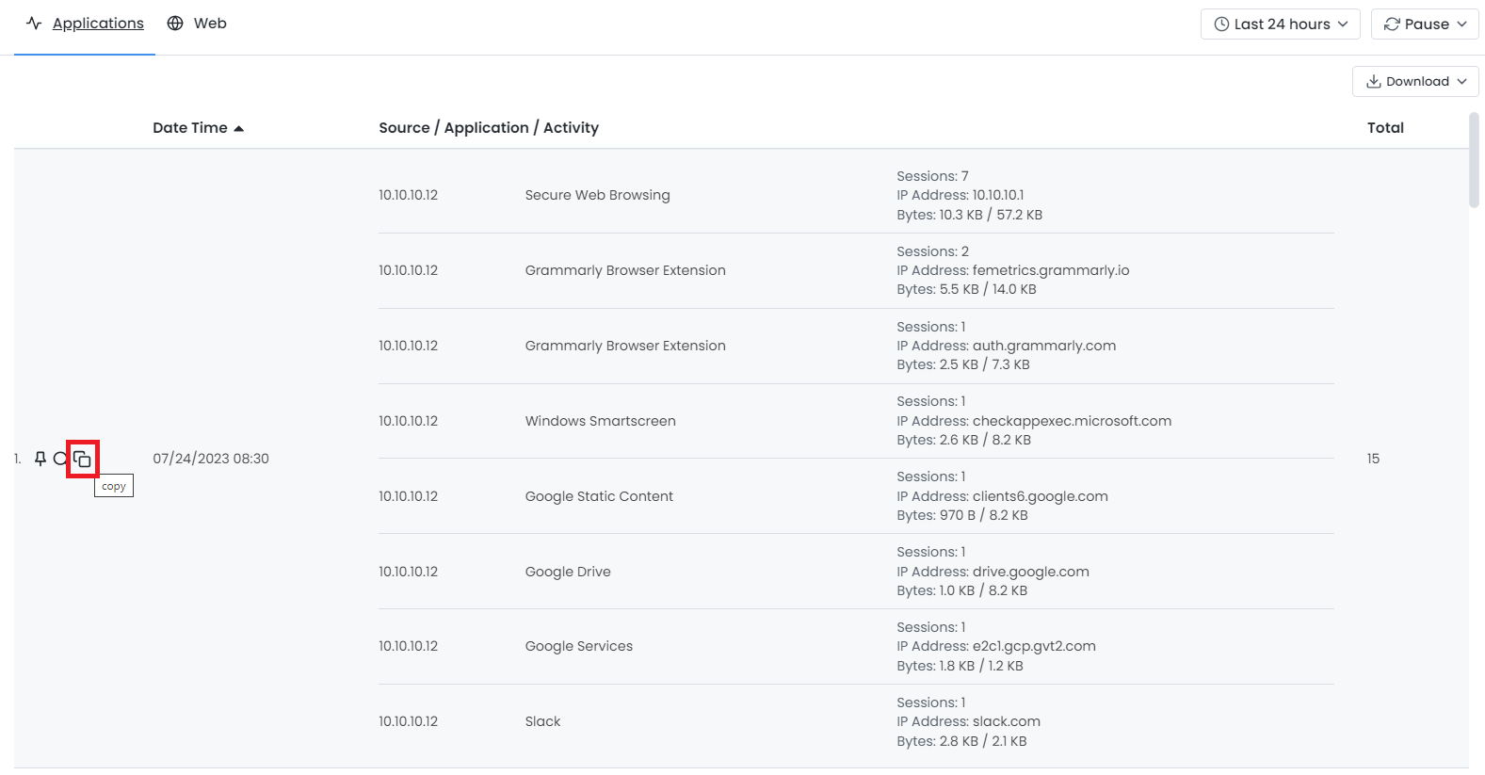Click IP Address slack.com
1485x775 pixels.
[x=969, y=721]
